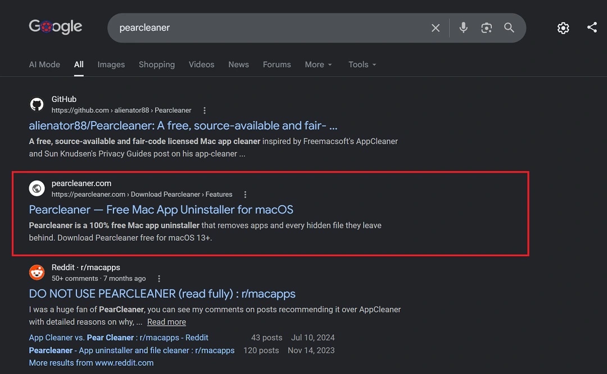Viewport: 607px width, 374px height.
Task: Click the magnifying glass search button
Action: 509,28
